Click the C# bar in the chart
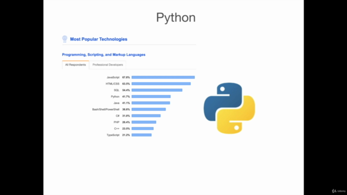347x195 pixels. 146,115
